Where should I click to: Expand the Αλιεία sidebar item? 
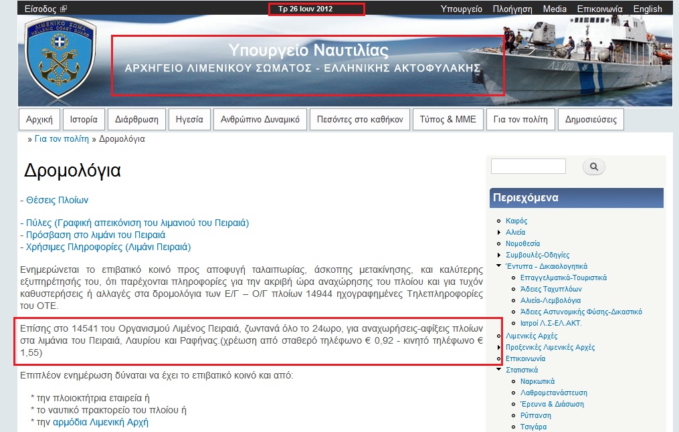pos(499,232)
